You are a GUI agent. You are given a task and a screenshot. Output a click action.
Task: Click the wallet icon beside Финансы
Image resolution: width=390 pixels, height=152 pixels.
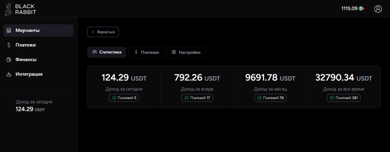(9, 60)
